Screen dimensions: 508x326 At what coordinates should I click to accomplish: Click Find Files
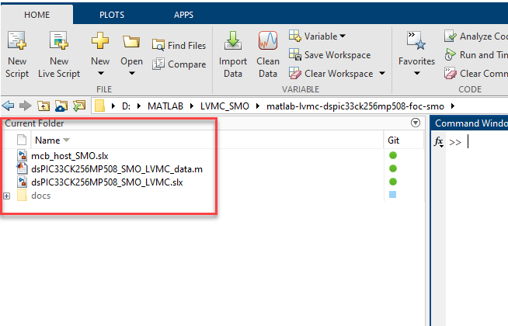pos(179,46)
